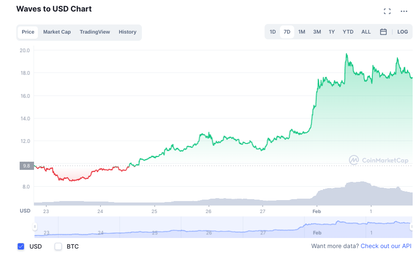Open the calendar date range picker
Image resolution: width=416 pixels, height=262 pixels.
pyautogui.click(x=383, y=32)
